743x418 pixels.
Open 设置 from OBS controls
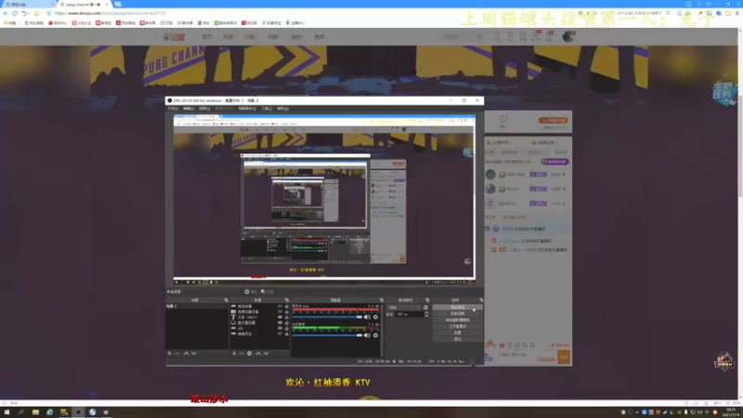[457, 333]
